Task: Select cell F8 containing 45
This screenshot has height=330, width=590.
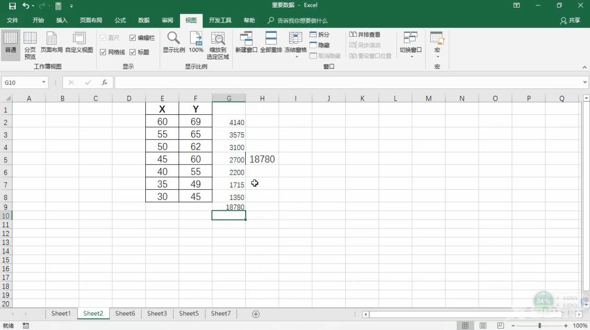Action: [195, 196]
